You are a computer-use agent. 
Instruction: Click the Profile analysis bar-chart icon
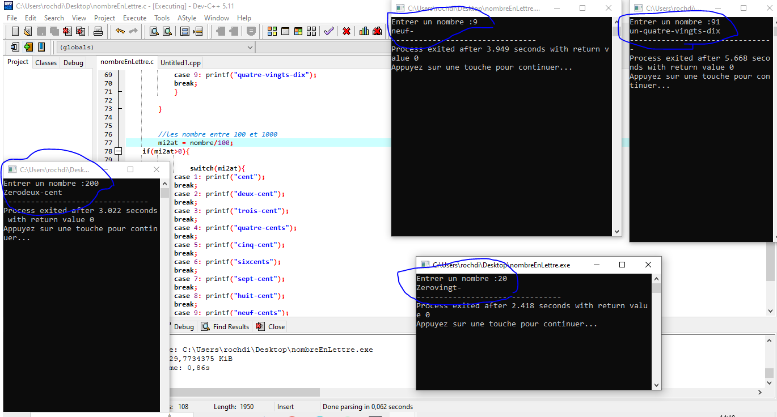point(364,31)
